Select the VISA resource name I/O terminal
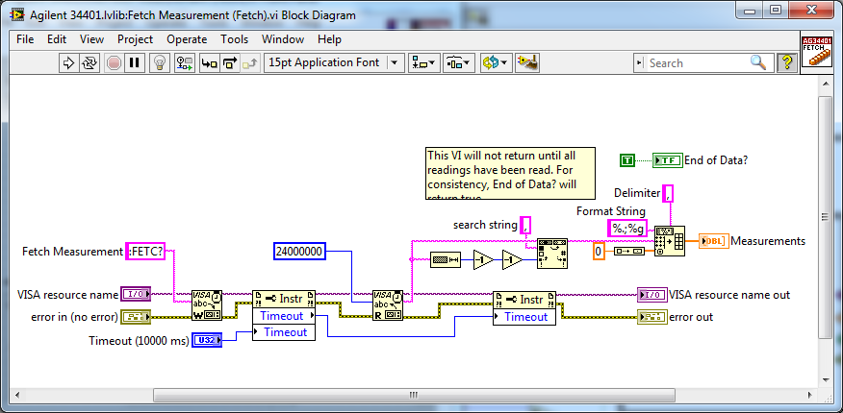Screen dimensions: 843x413 136,294
